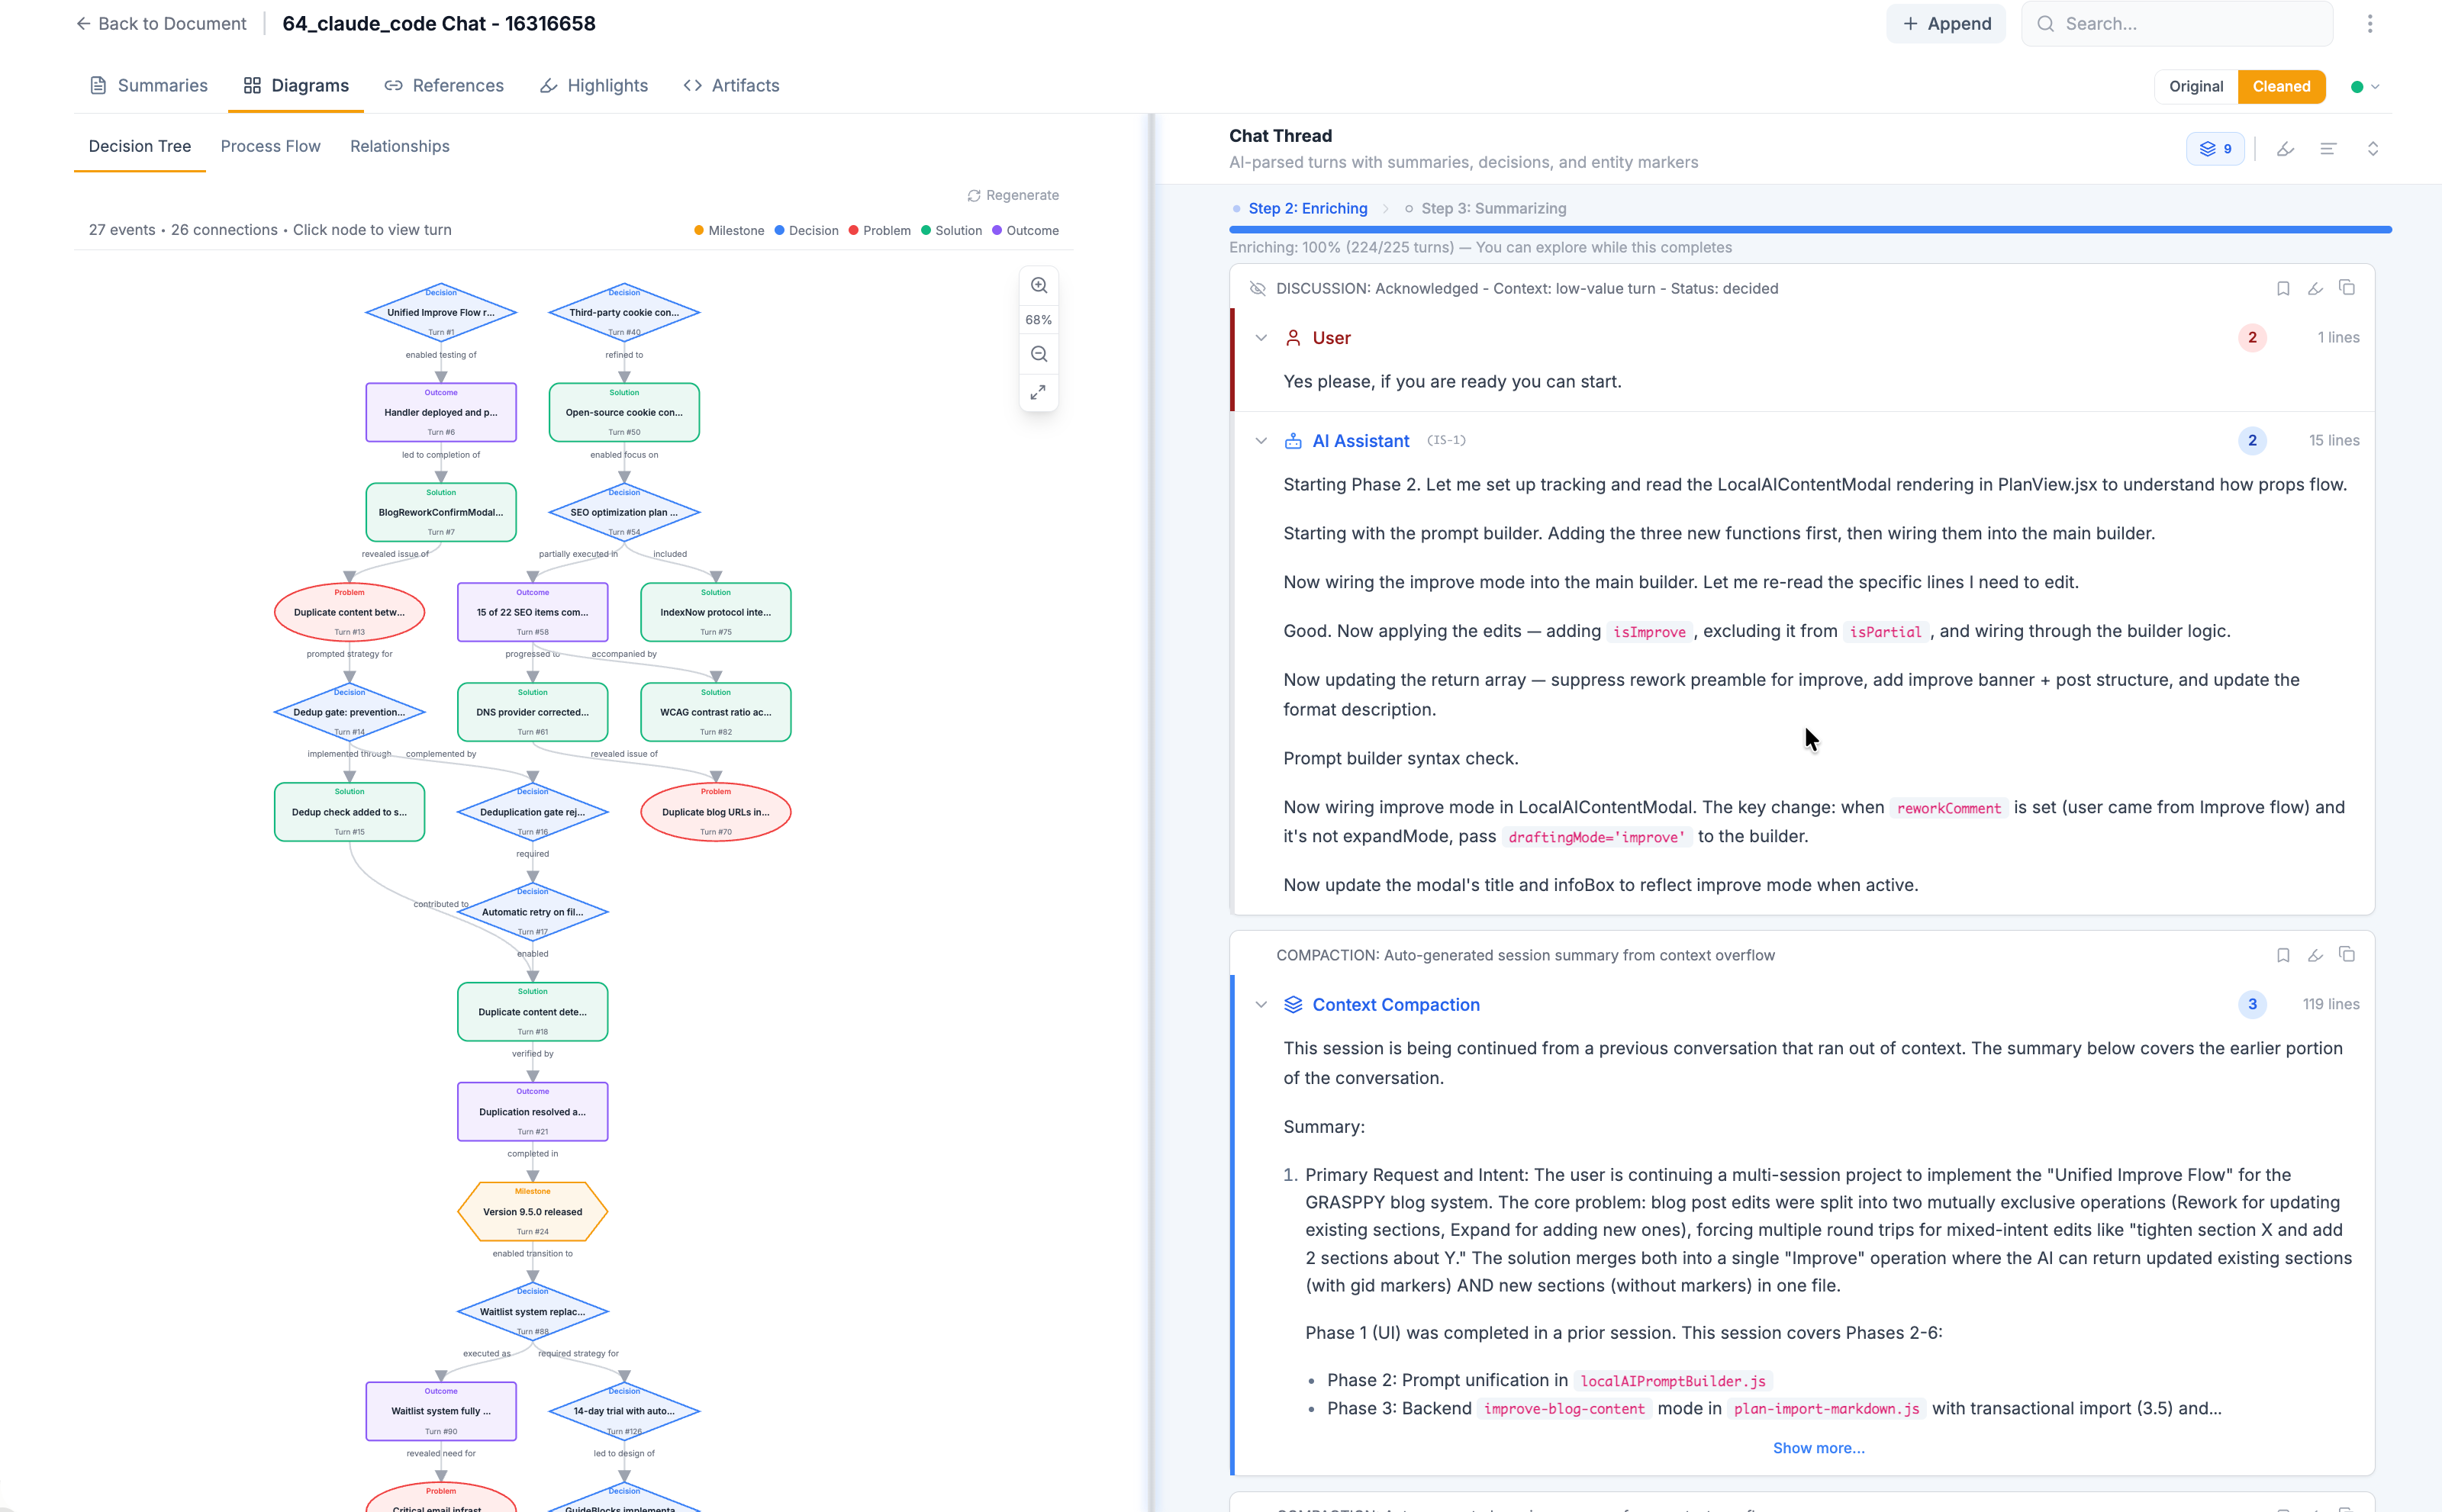Toggle Solution legend filter
This screenshot has width=2442, height=1512.
952,231
